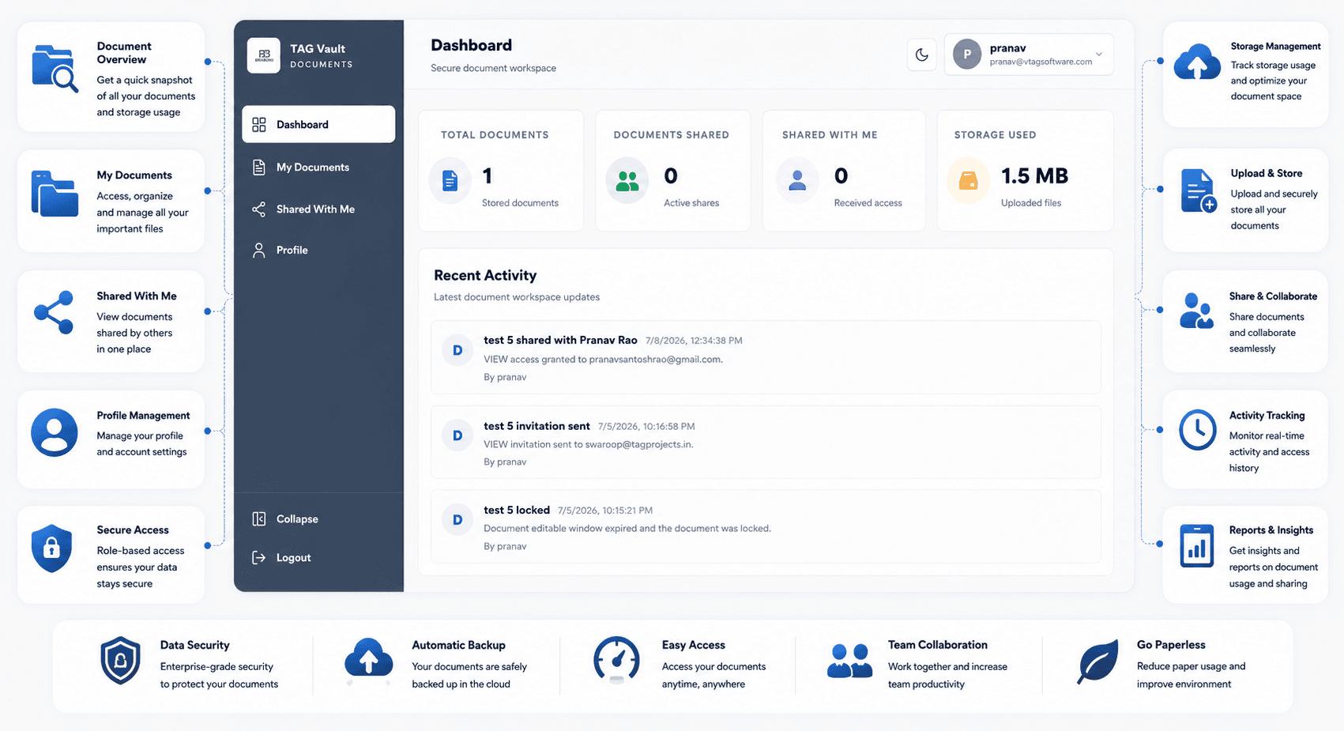Click the Activity Tracking clock icon

(1198, 430)
